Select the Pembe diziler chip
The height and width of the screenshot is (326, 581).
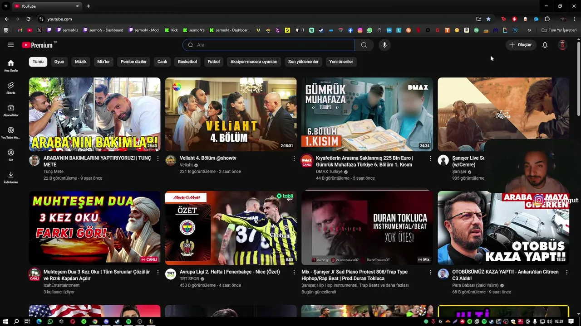pyautogui.click(x=133, y=62)
